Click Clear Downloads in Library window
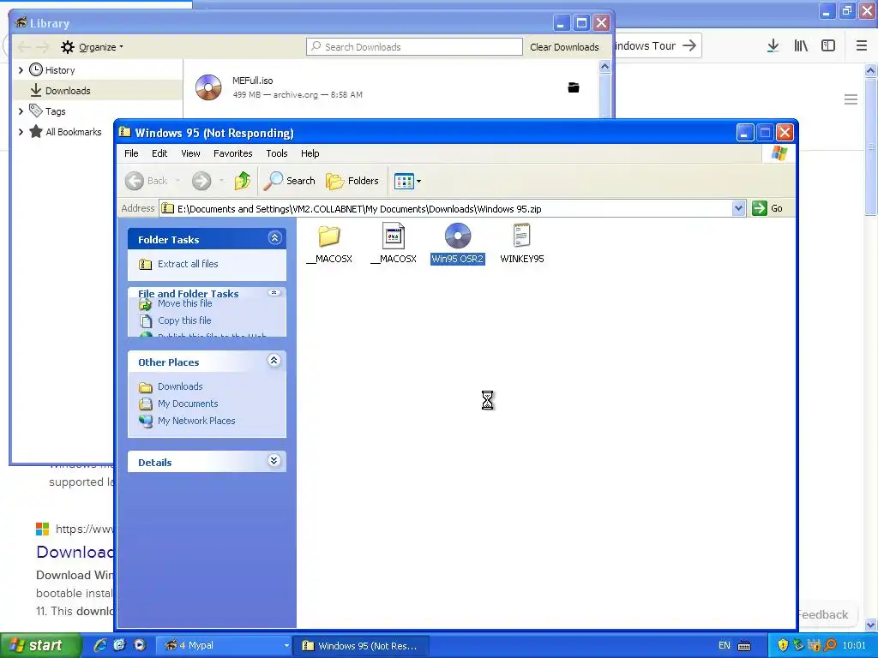 click(x=564, y=47)
